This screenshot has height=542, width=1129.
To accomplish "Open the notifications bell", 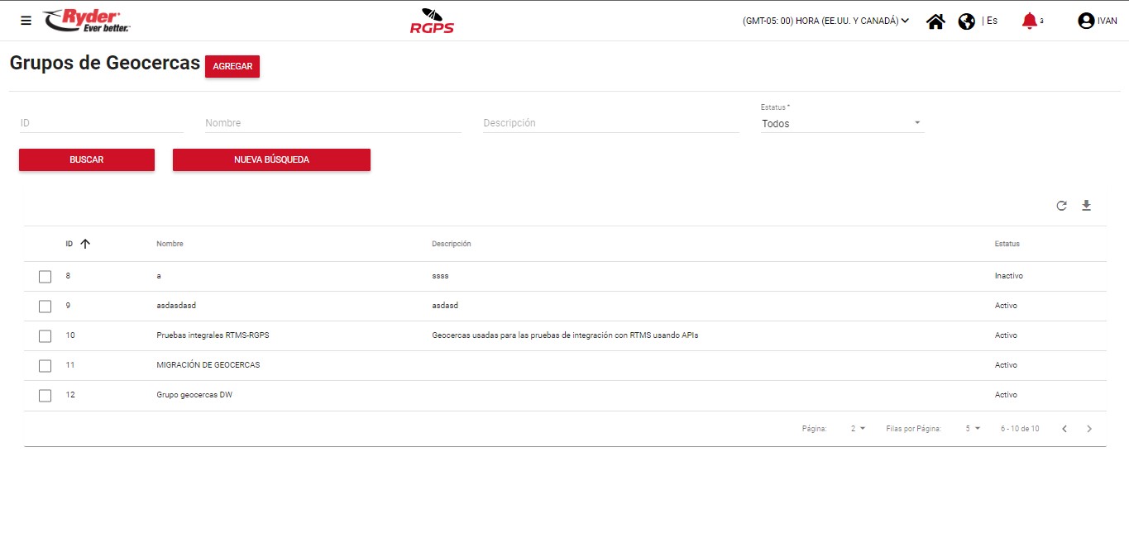I will coord(1029,21).
